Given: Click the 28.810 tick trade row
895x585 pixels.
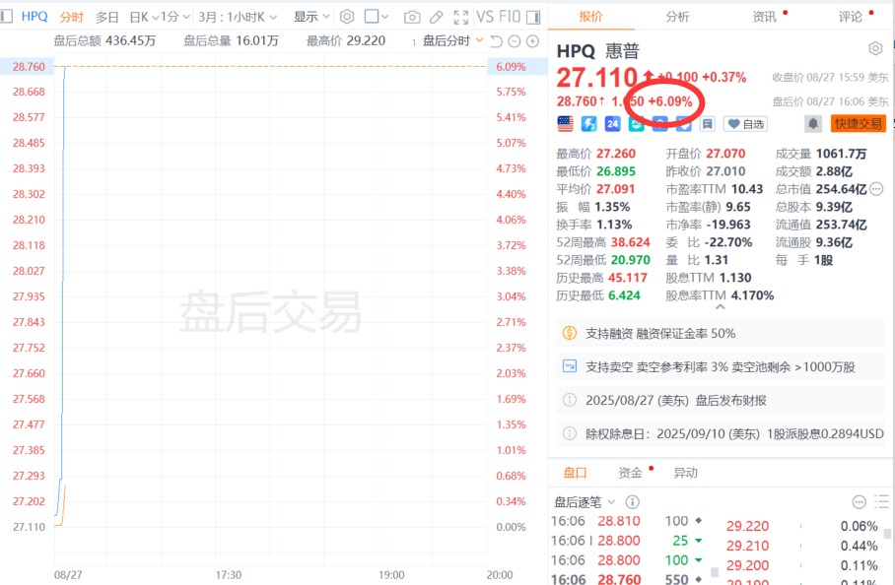Looking at the screenshot, I should pos(626,521).
